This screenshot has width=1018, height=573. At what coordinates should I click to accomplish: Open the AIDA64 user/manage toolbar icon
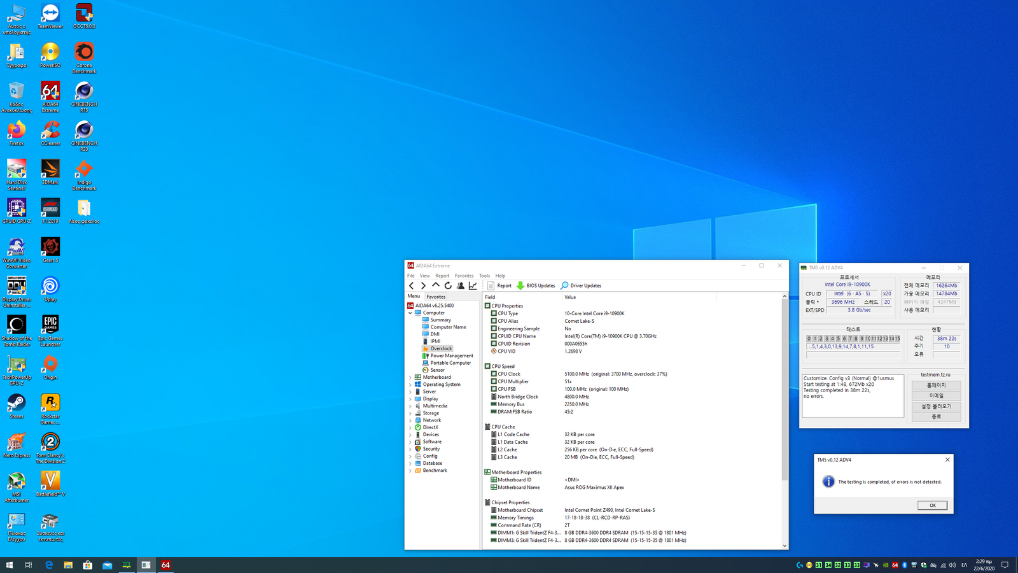[x=461, y=286]
